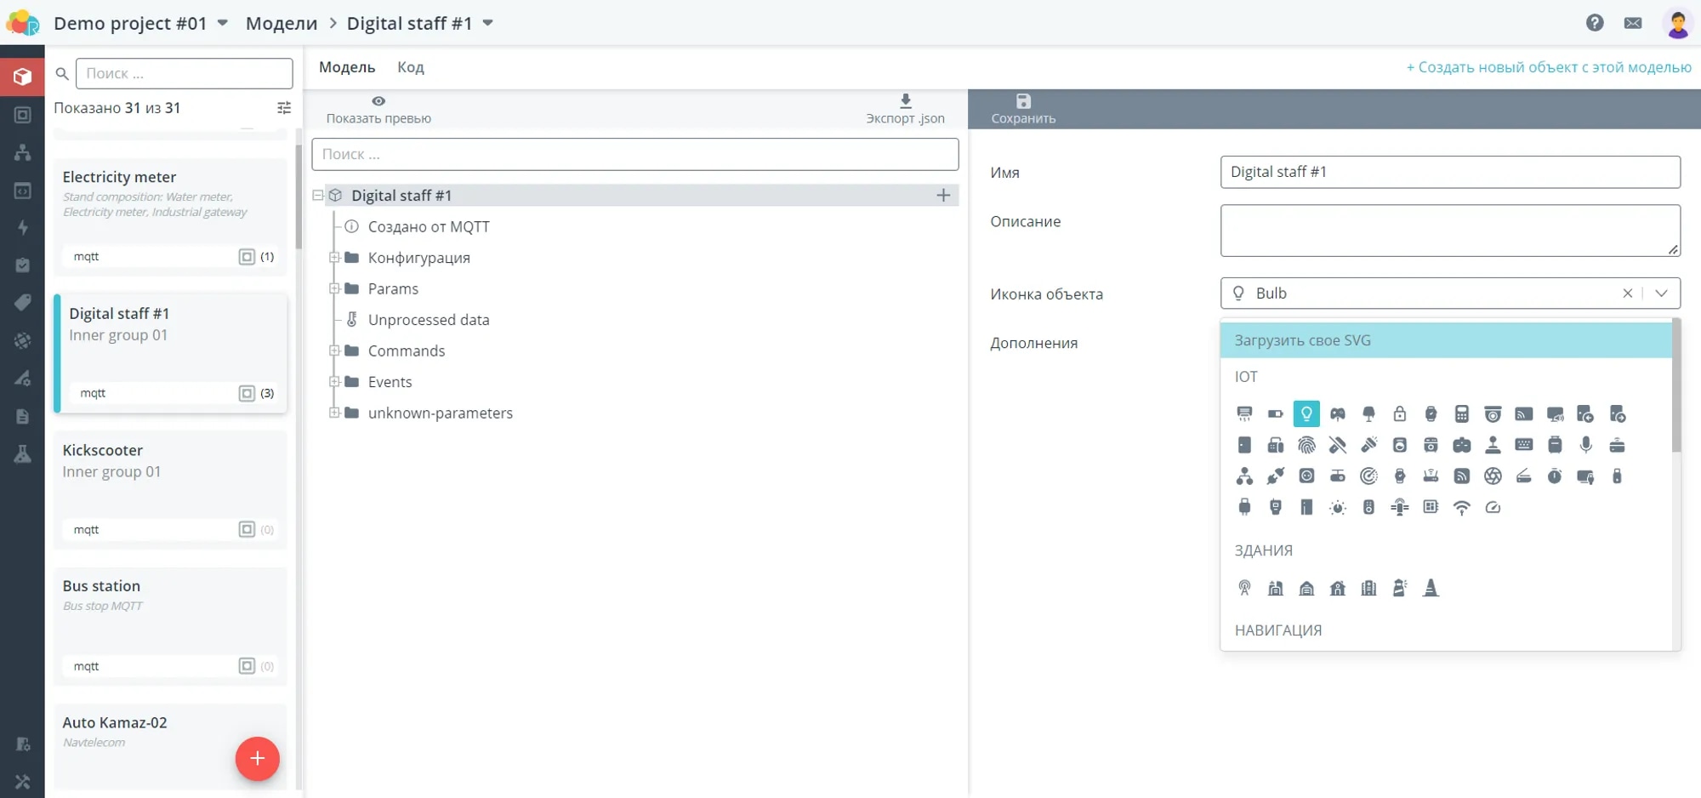Select the Wi-Fi signal icon
This screenshot has width=1701, height=798.
pos(1461,508)
